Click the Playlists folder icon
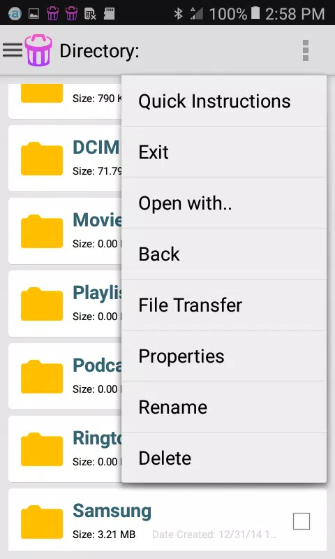The image size is (335, 559). point(42,304)
